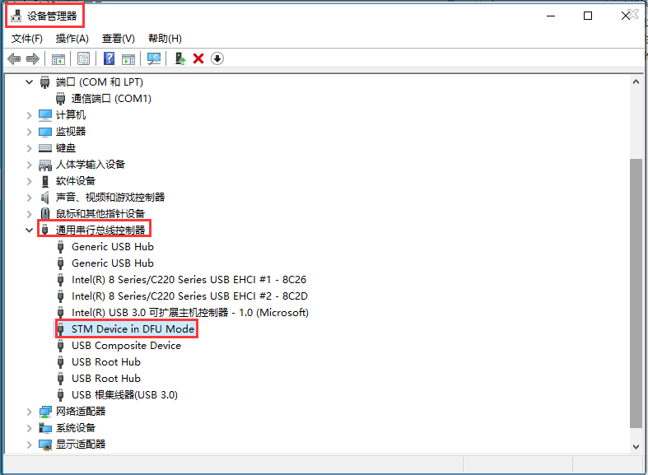Click the back arrow toolbar icon
This screenshot has width=648, height=475.
coord(14,58)
